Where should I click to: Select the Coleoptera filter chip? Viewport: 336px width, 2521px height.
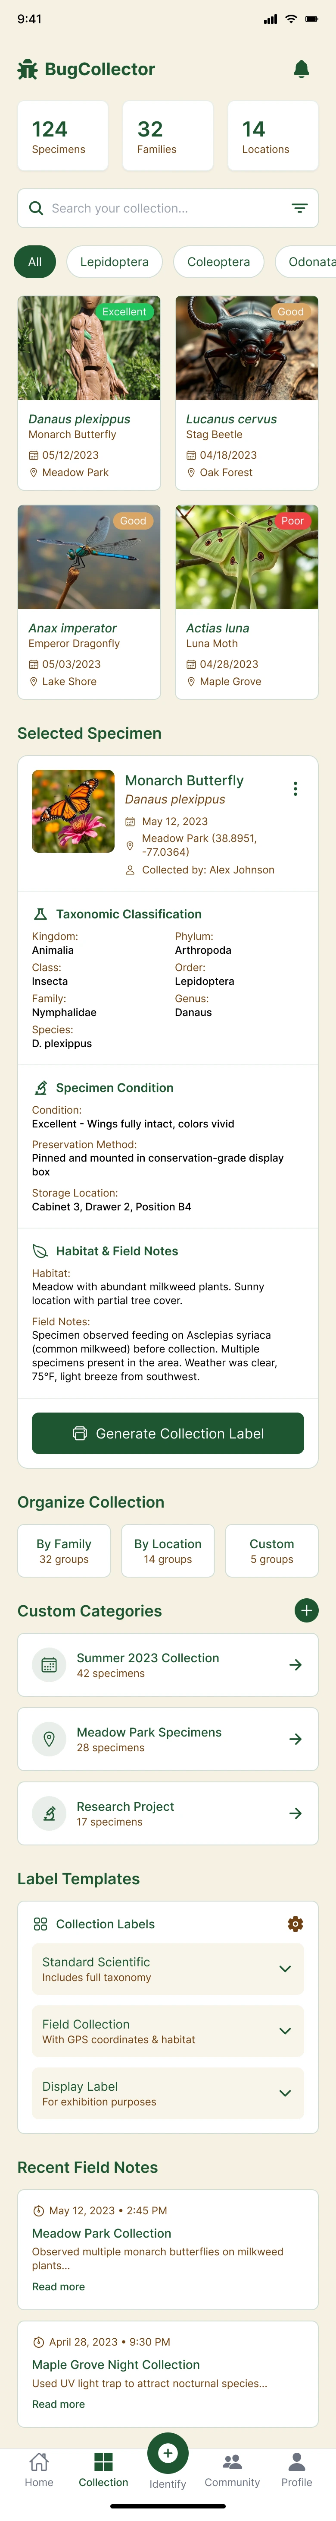[219, 262]
